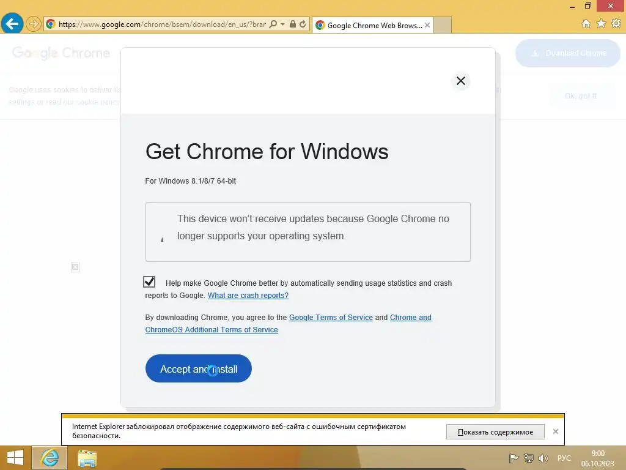Click the Chrome favicon in the address bar
The width and height of the screenshot is (626, 470).
50,24
